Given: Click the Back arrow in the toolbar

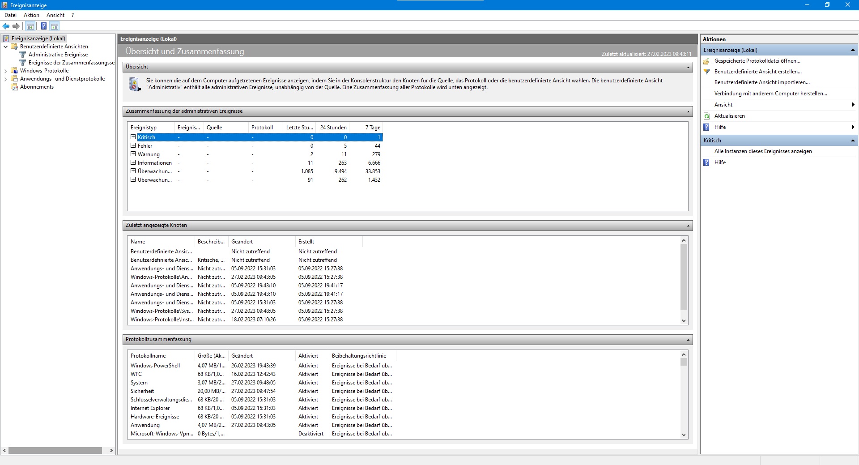Looking at the screenshot, I should coord(6,26).
